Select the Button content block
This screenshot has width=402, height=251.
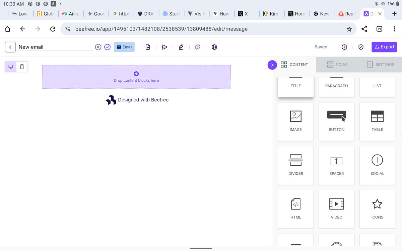tap(336, 121)
